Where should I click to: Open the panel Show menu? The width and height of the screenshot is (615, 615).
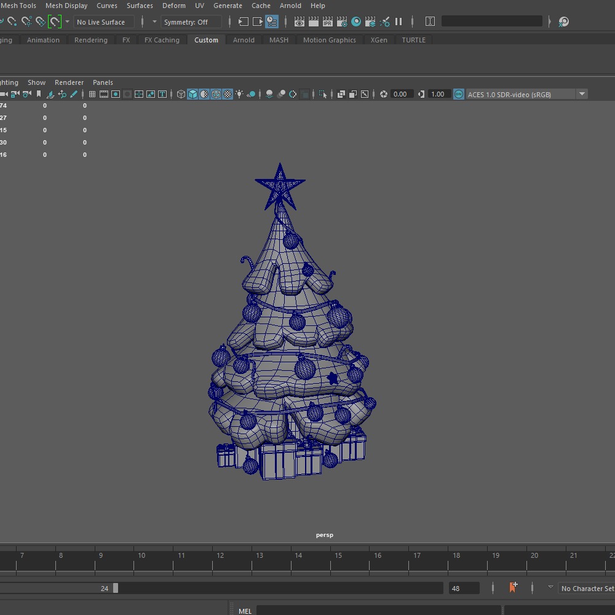tap(36, 82)
